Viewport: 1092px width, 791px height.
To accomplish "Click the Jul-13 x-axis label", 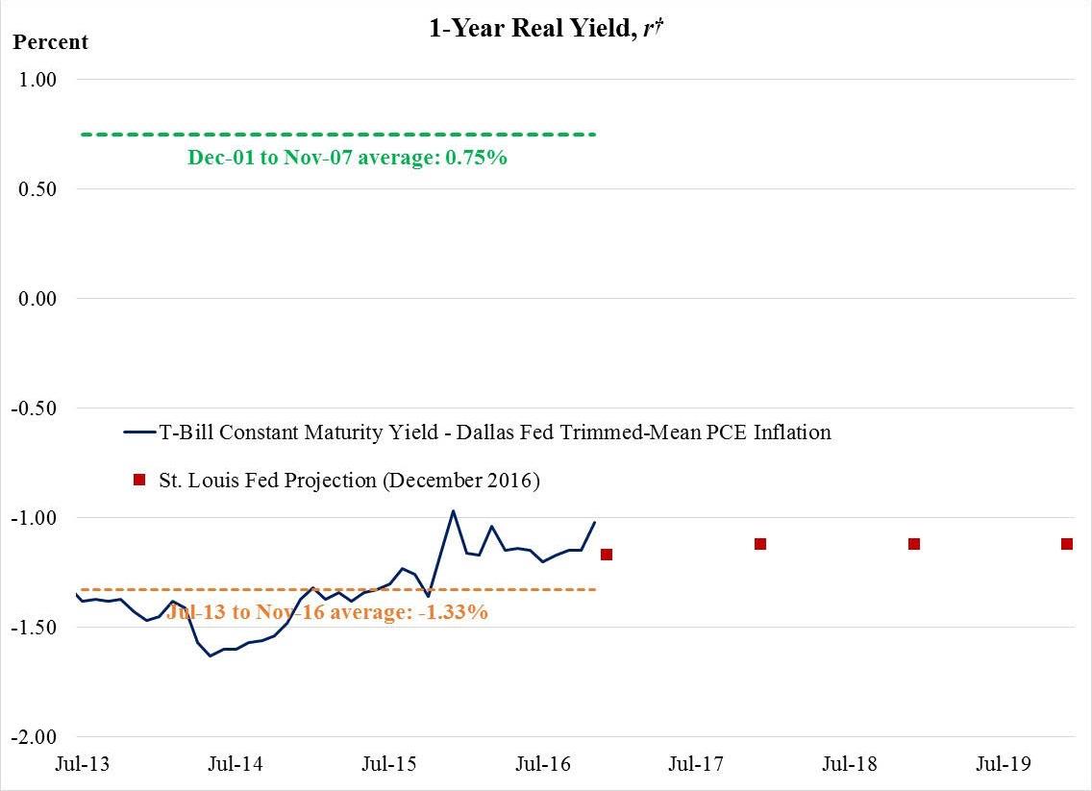I will 82,765.
